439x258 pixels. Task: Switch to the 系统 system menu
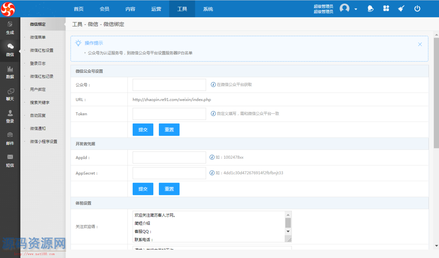pyautogui.click(x=208, y=9)
